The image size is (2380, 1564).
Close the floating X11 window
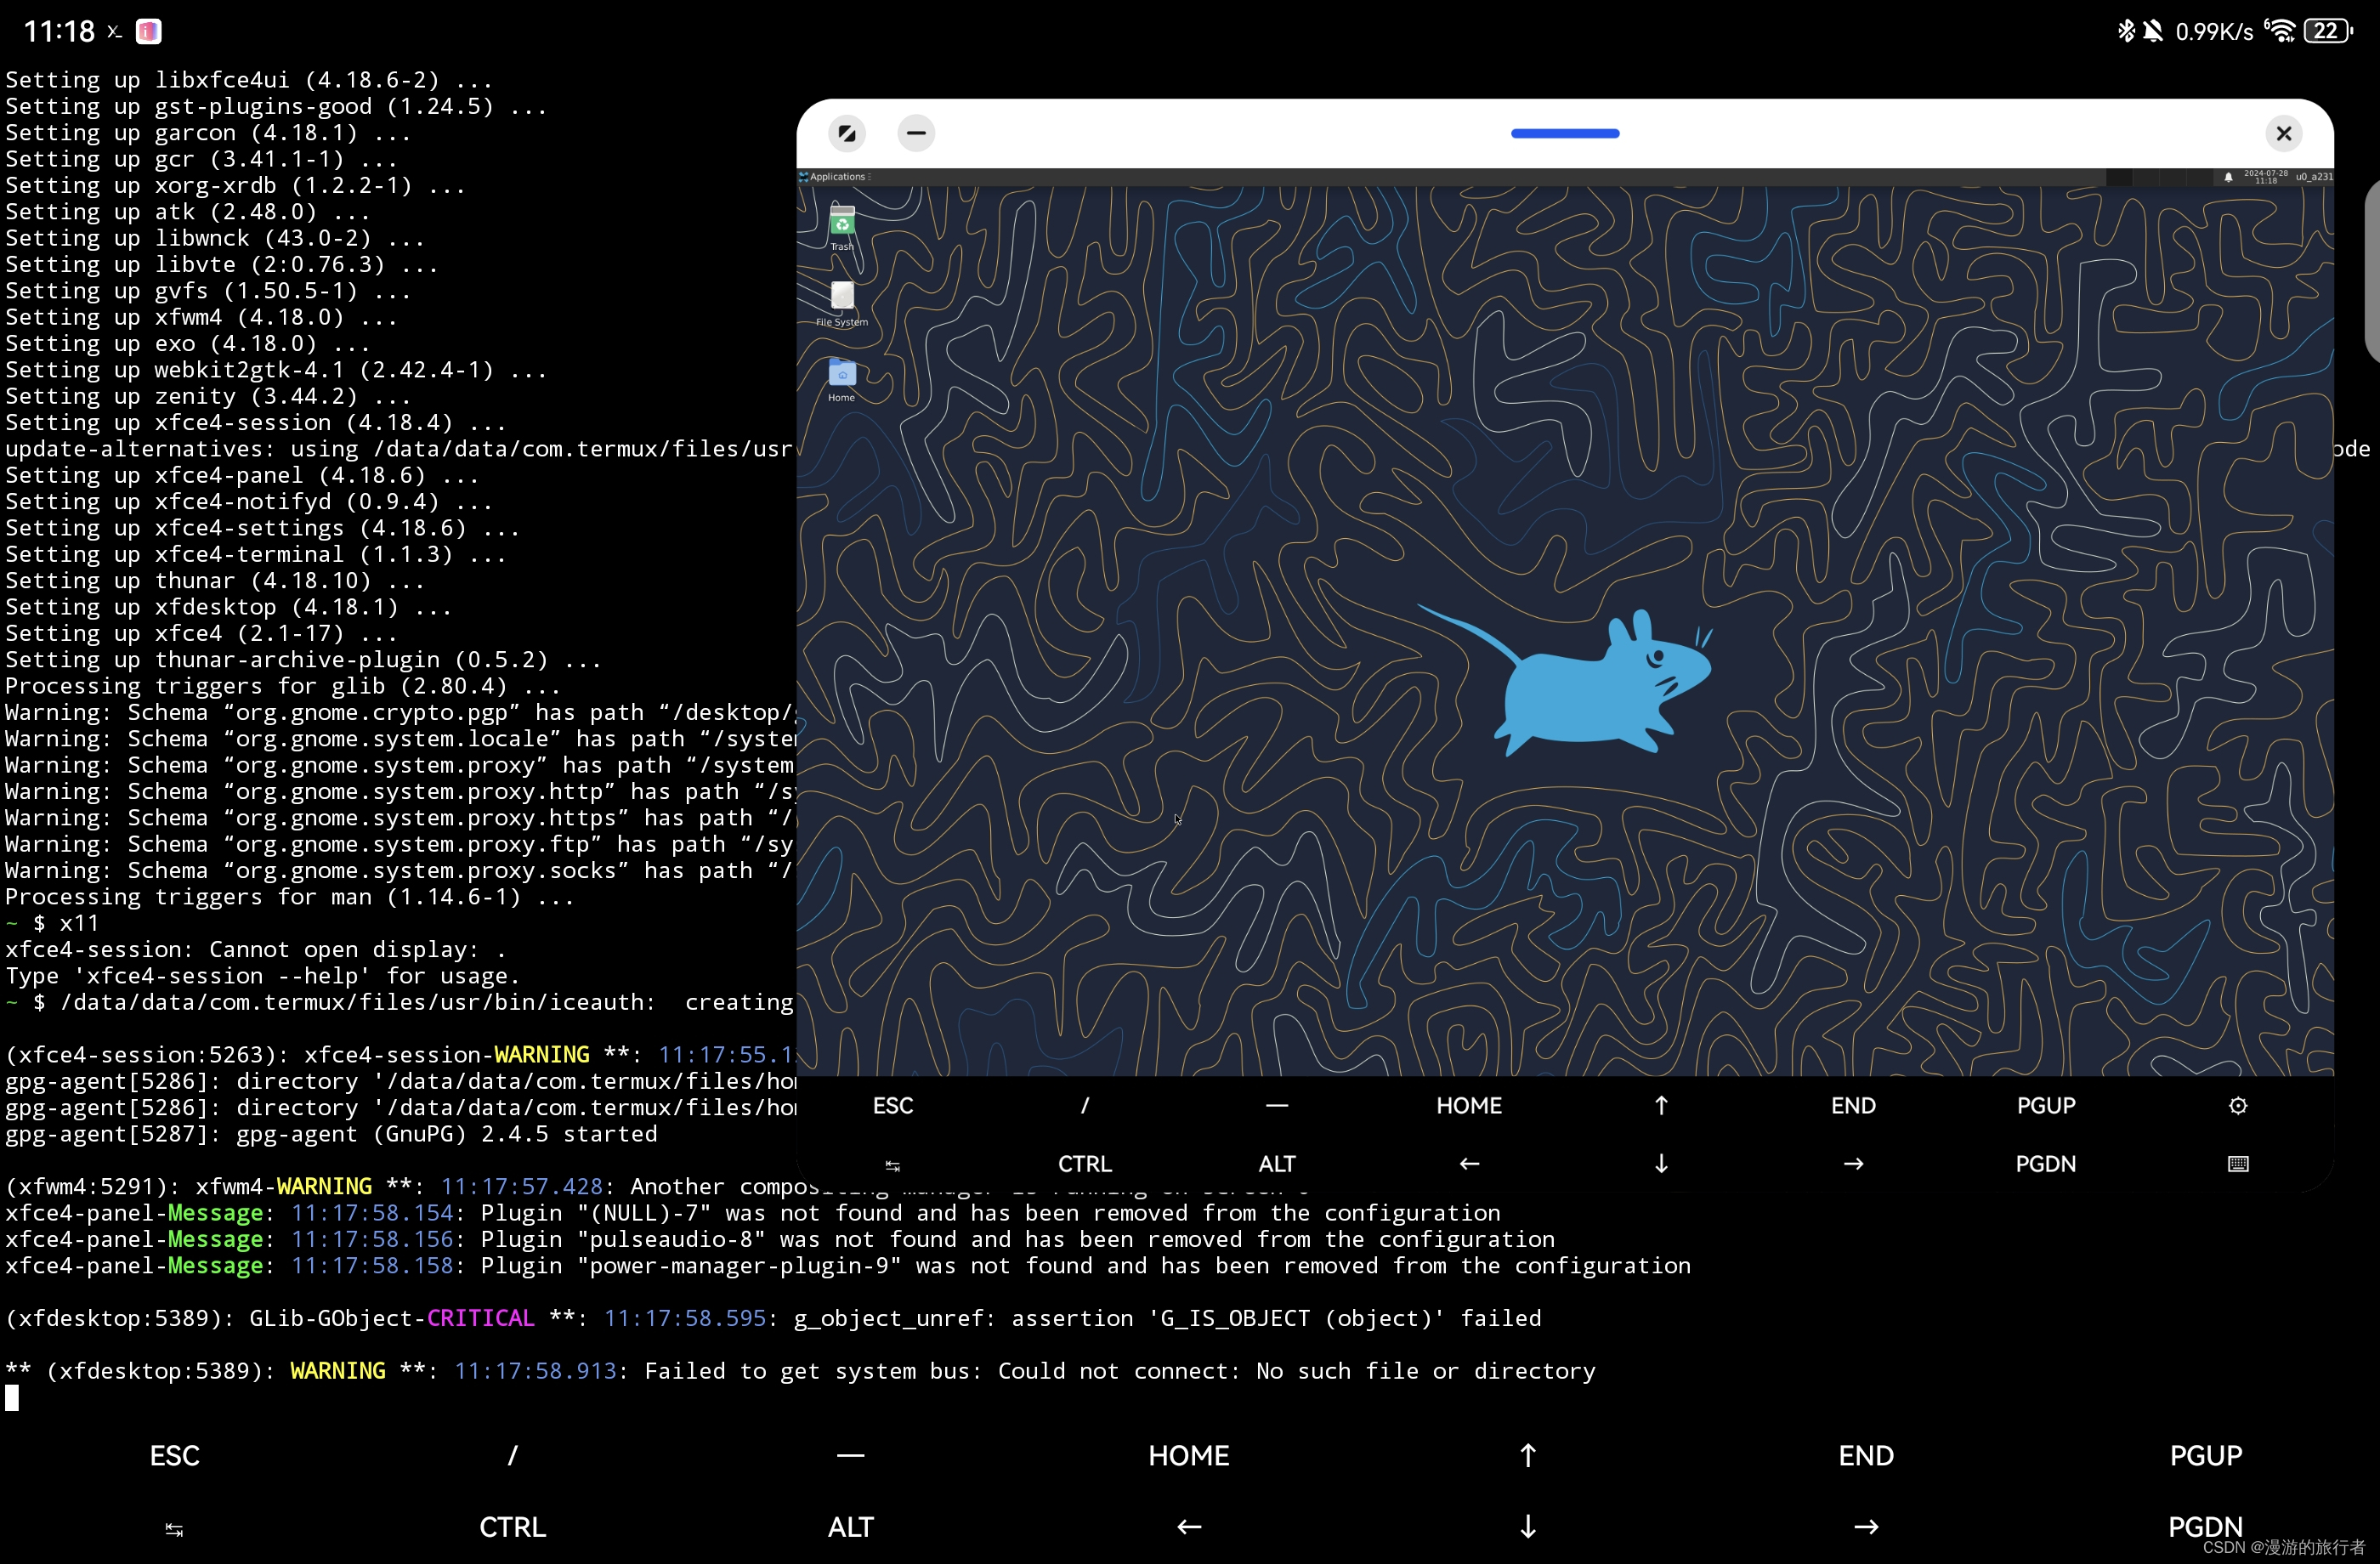point(2284,133)
